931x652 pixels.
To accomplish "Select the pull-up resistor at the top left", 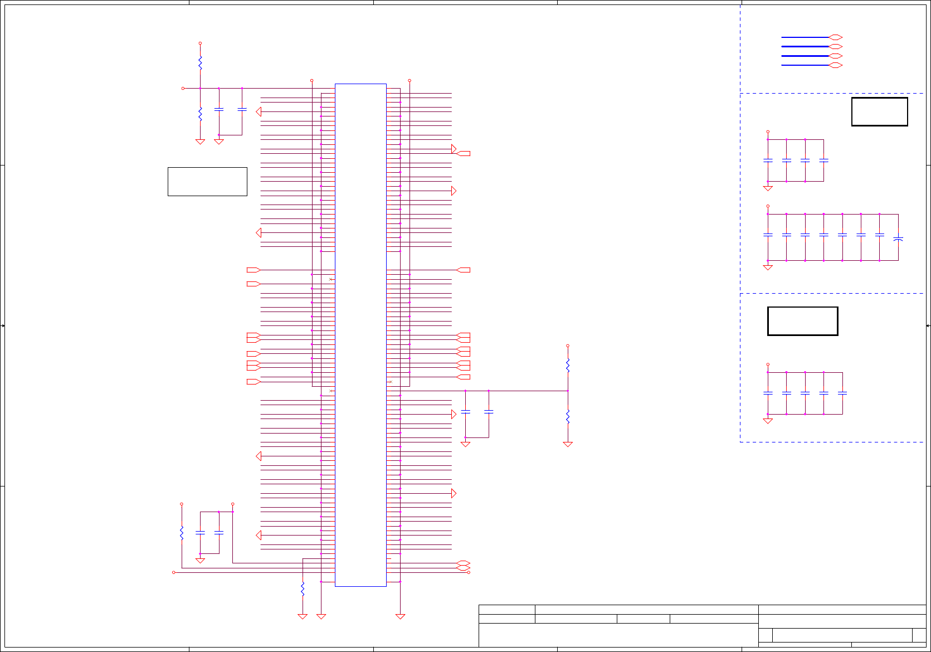I will pyautogui.click(x=200, y=63).
